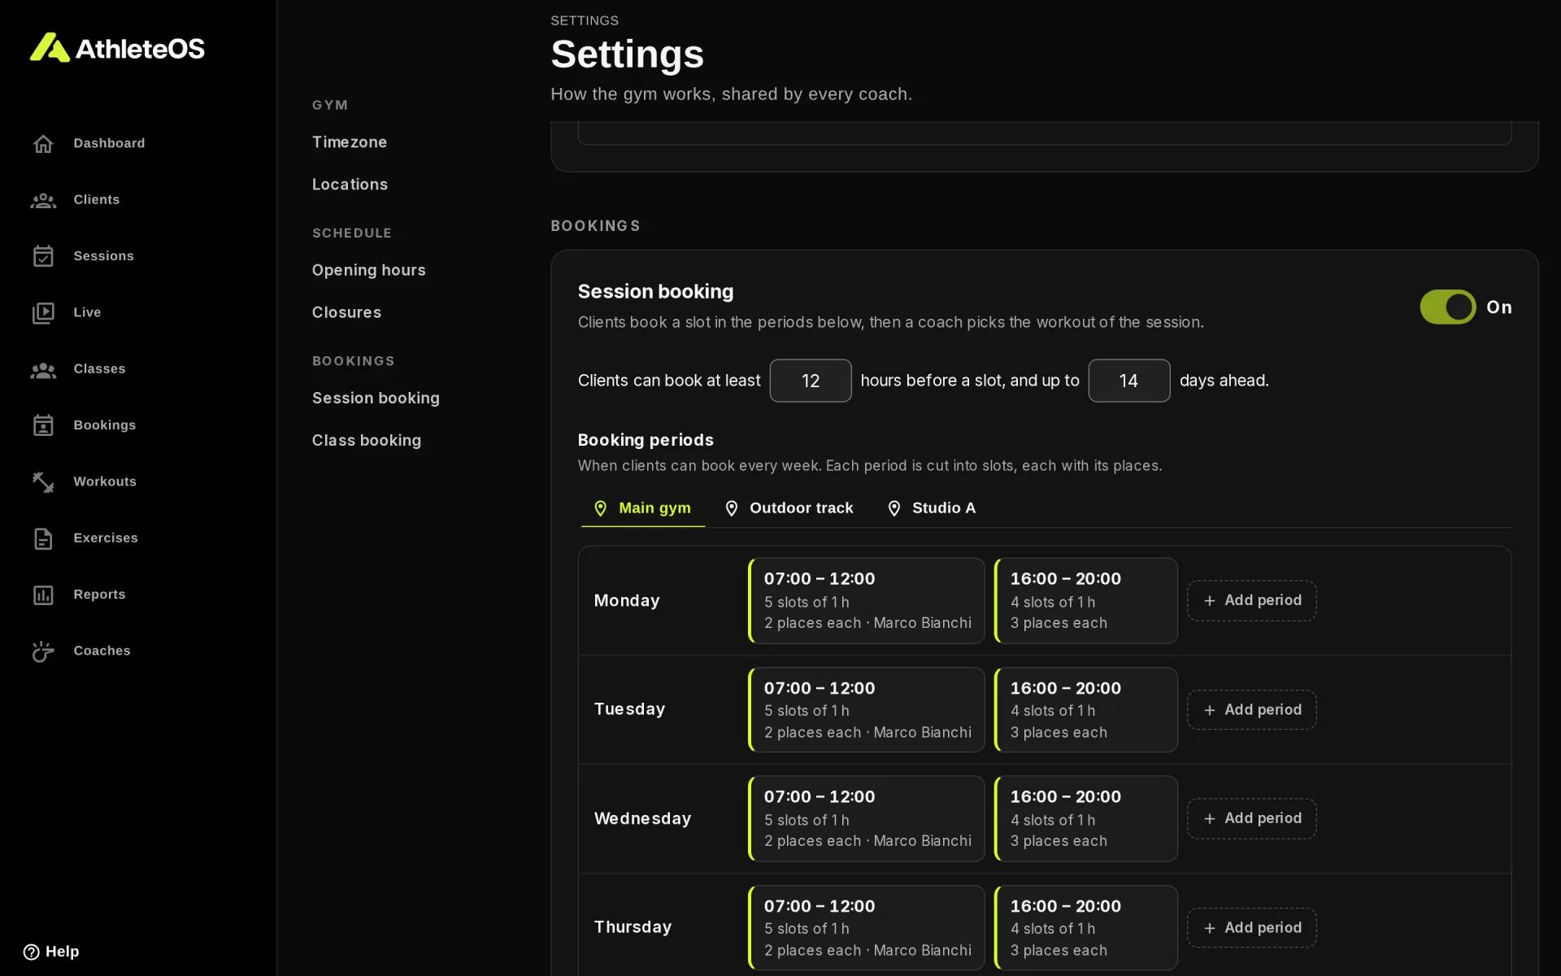Click the Coaches whistle icon

pyautogui.click(x=43, y=651)
